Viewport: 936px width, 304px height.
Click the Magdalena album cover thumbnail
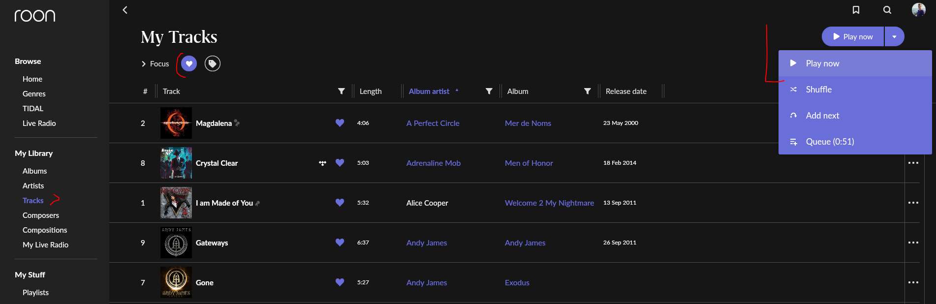pyautogui.click(x=176, y=123)
